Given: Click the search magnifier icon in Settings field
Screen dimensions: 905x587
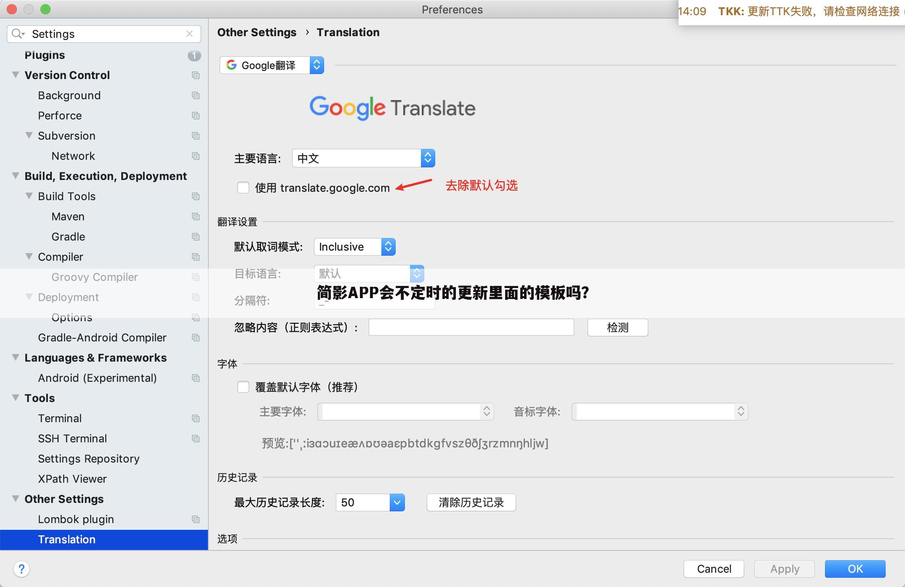Looking at the screenshot, I should pos(18,34).
